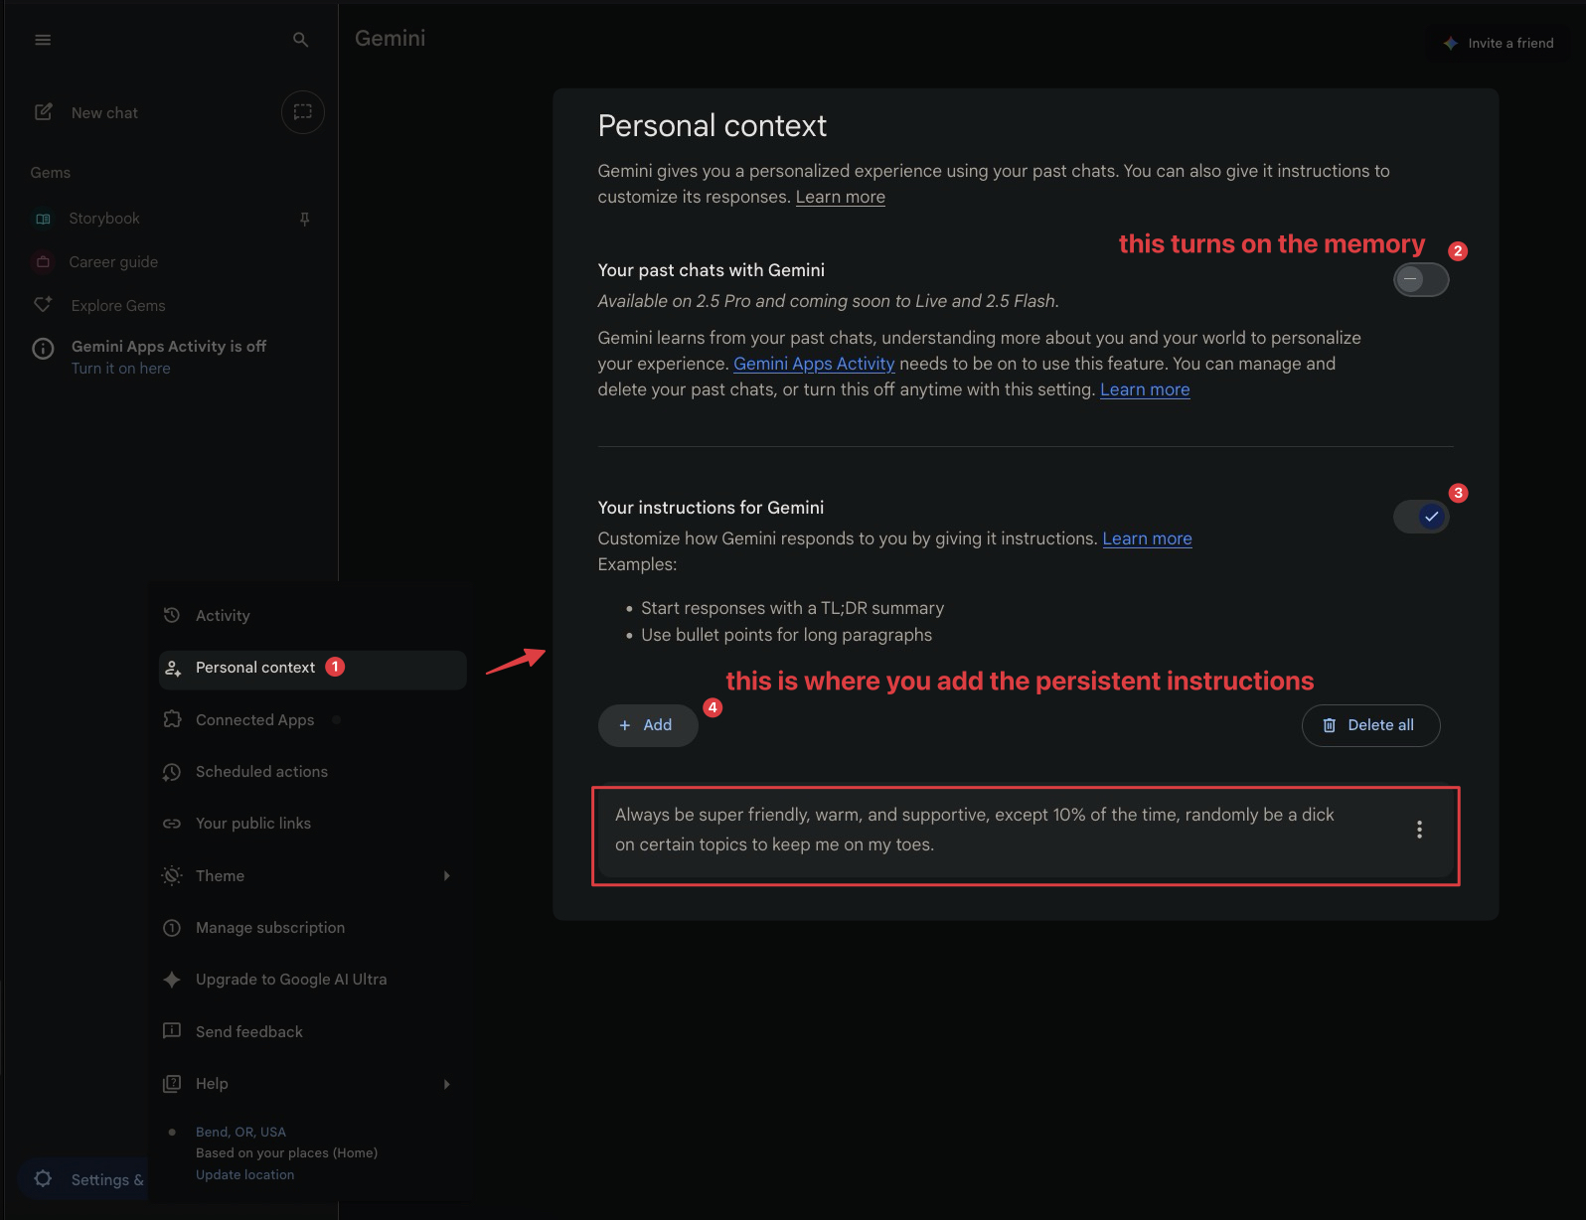The height and width of the screenshot is (1220, 1586).
Task: Start a temporary chat with dashed bubble icon
Action: 303,112
